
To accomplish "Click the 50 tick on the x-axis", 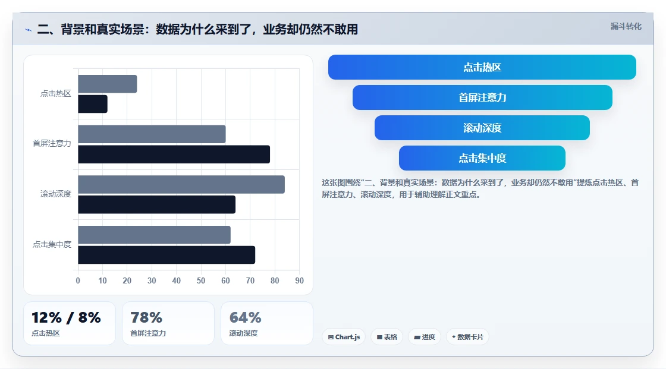I will coord(201,280).
